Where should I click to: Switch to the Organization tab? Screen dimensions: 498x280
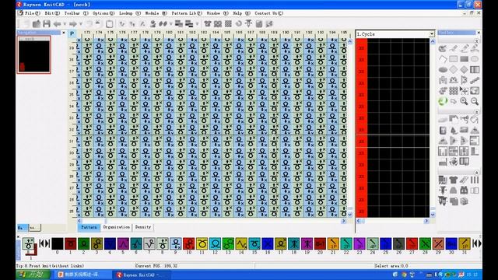[x=116, y=227]
